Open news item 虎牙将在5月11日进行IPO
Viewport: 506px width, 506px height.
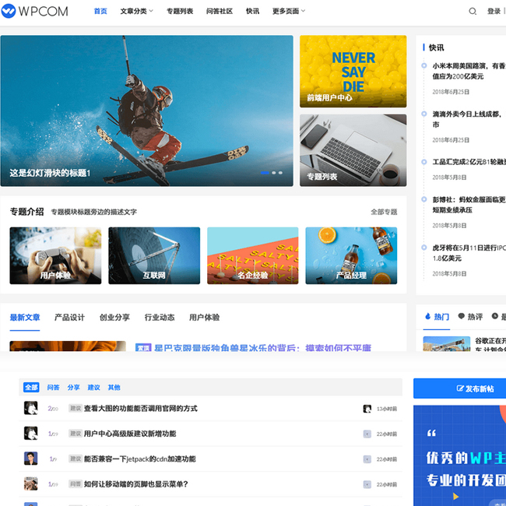tap(469, 253)
